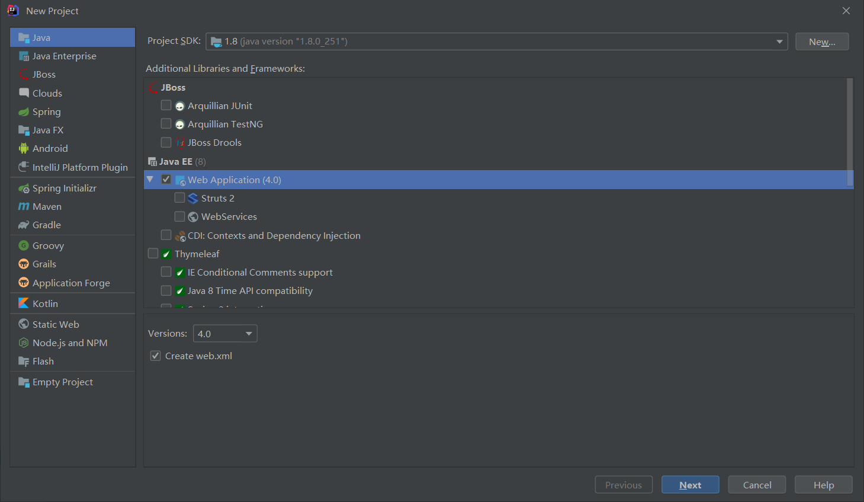
Task: Click the Gradle elephant icon
Action: coord(24,225)
